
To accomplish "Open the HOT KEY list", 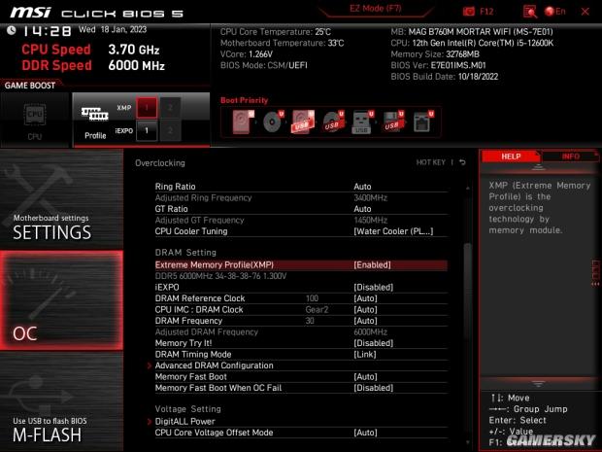I will tap(430, 162).
